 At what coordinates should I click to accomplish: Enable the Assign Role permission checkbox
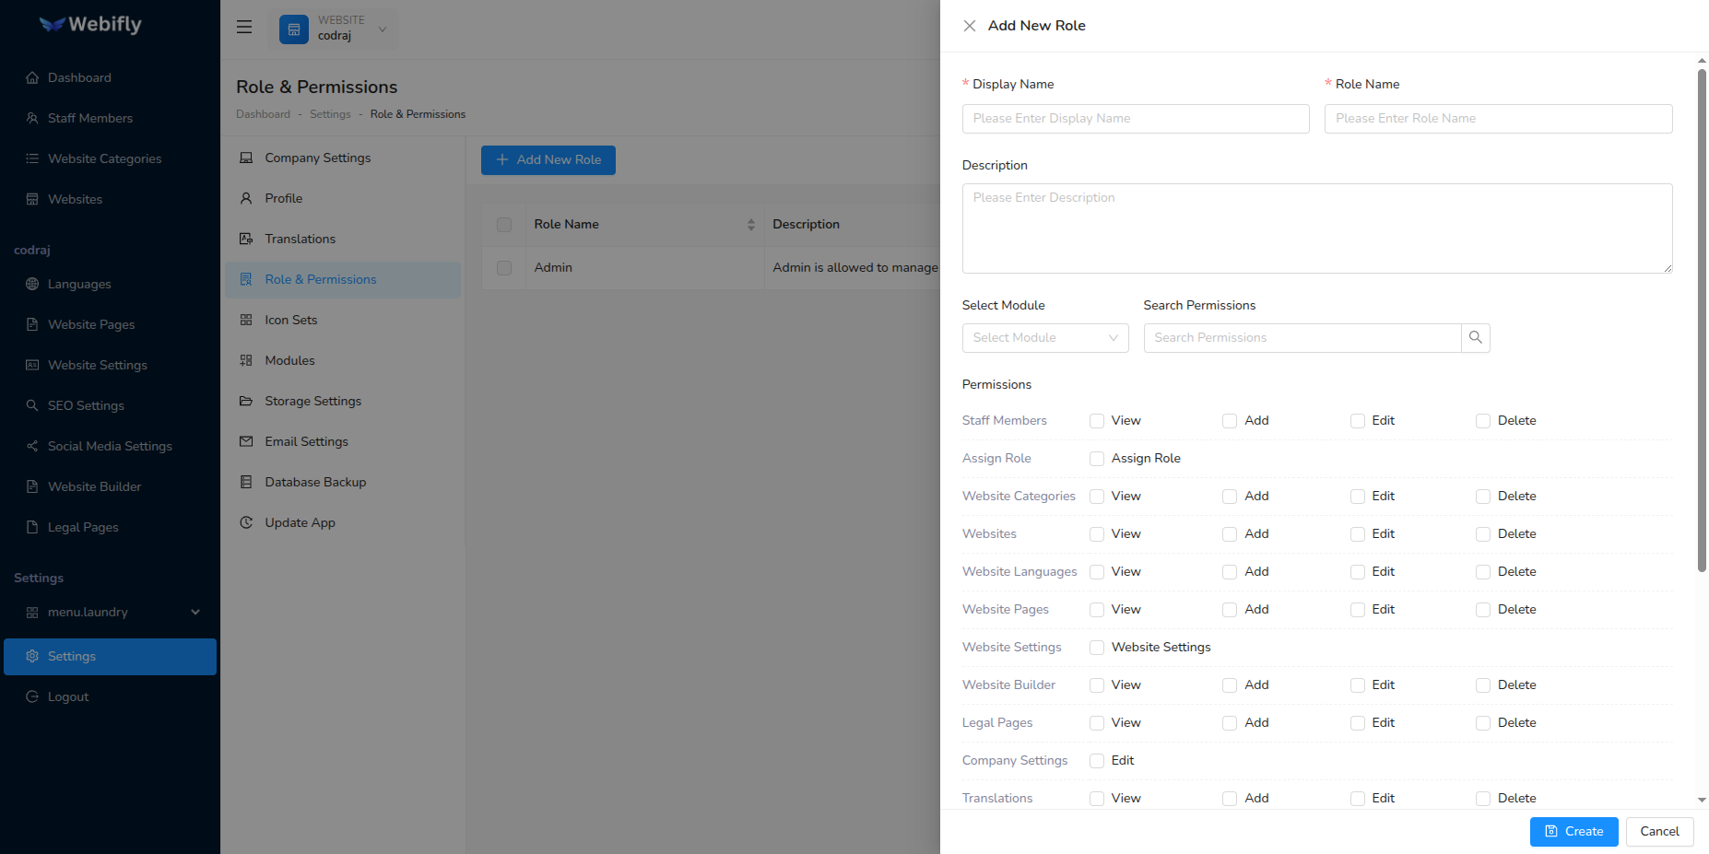[x=1096, y=458]
